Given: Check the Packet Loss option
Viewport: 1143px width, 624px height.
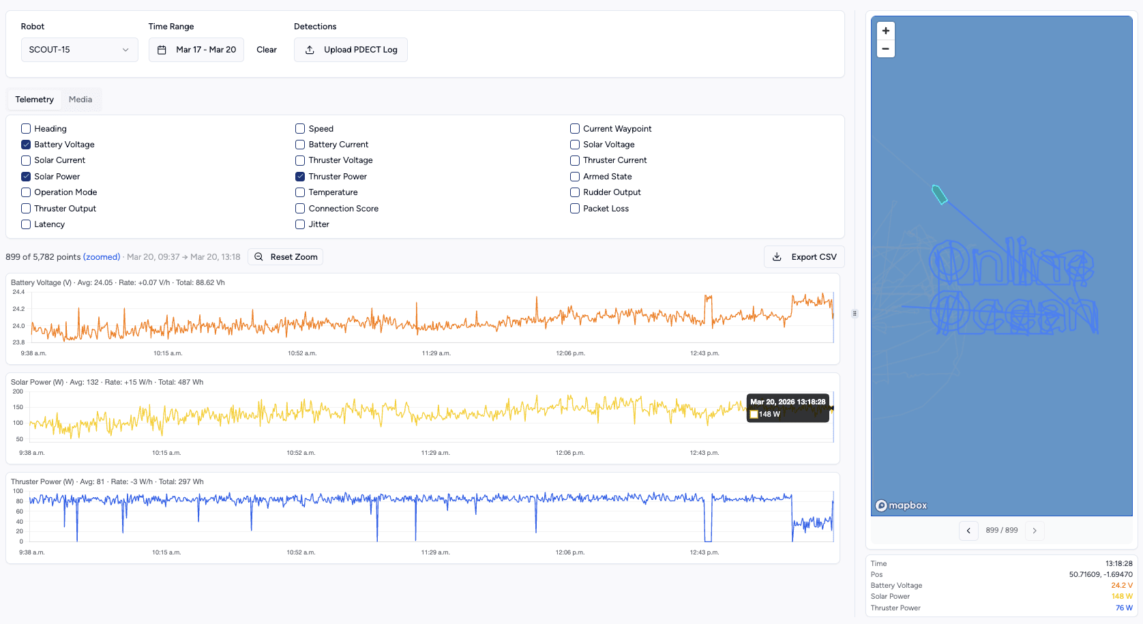Looking at the screenshot, I should click(x=574, y=208).
